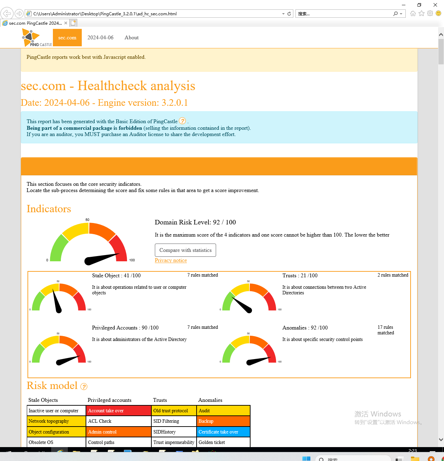Click the PingCastle logo in the navbar
The width and height of the screenshot is (444, 461).
[37, 38]
